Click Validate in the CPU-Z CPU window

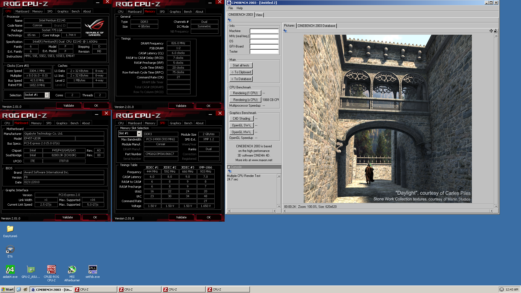(69, 106)
